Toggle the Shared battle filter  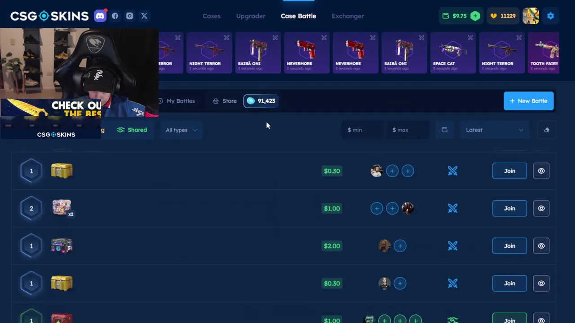click(x=132, y=130)
